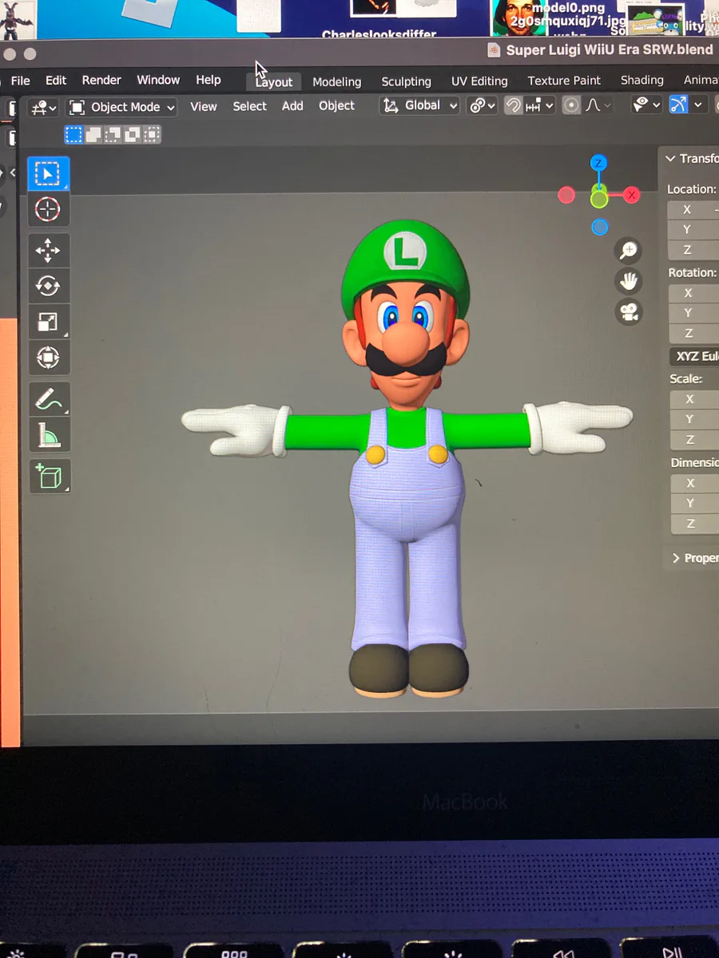Open the viewport Object menu
The width and height of the screenshot is (719, 958).
(336, 105)
